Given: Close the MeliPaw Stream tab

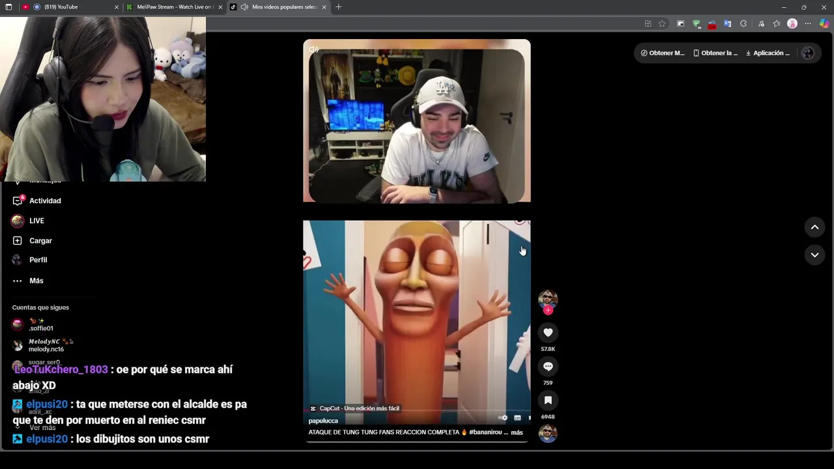Looking at the screenshot, I should [x=220, y=7].
